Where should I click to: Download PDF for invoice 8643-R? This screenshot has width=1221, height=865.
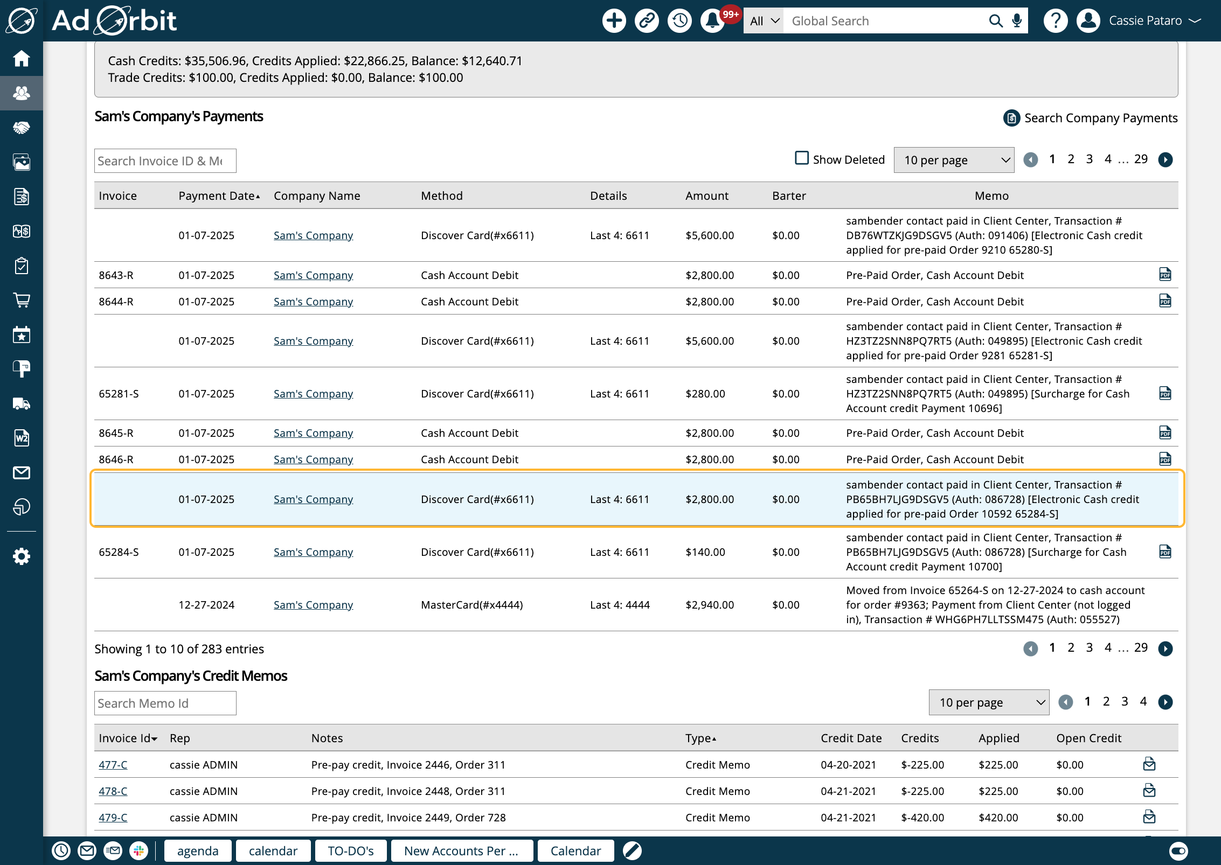pyautogui.click(x=1164, y=275)
